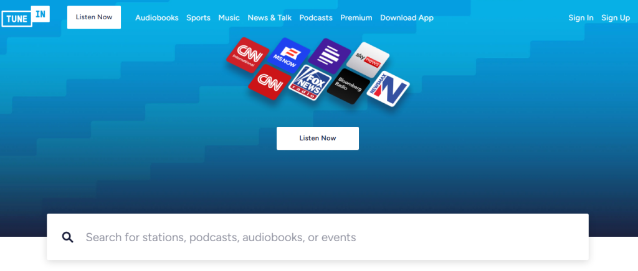
Task: Open the Sky News station tile
Action: (368, 60)
